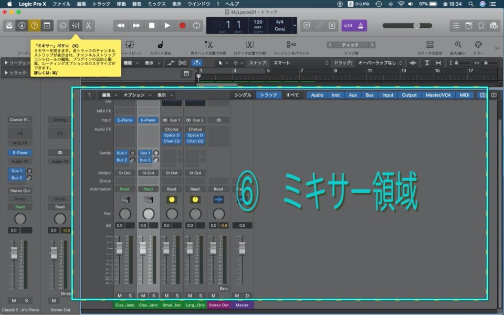
Task: Solo the Larg...One channel strip
Action: coord(201,296)
